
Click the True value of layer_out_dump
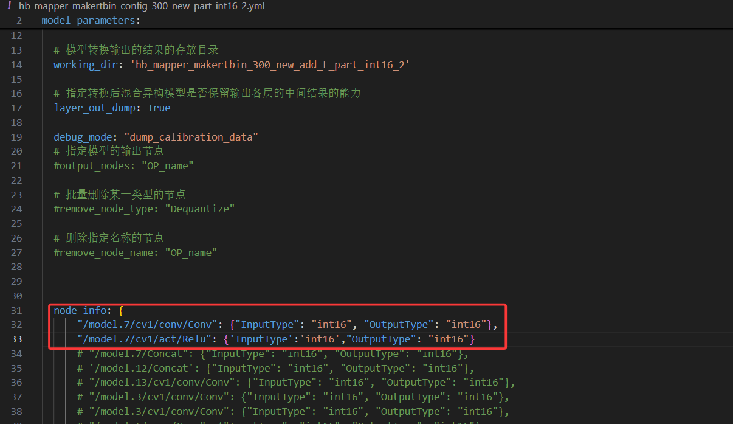(x=159, y=108)
